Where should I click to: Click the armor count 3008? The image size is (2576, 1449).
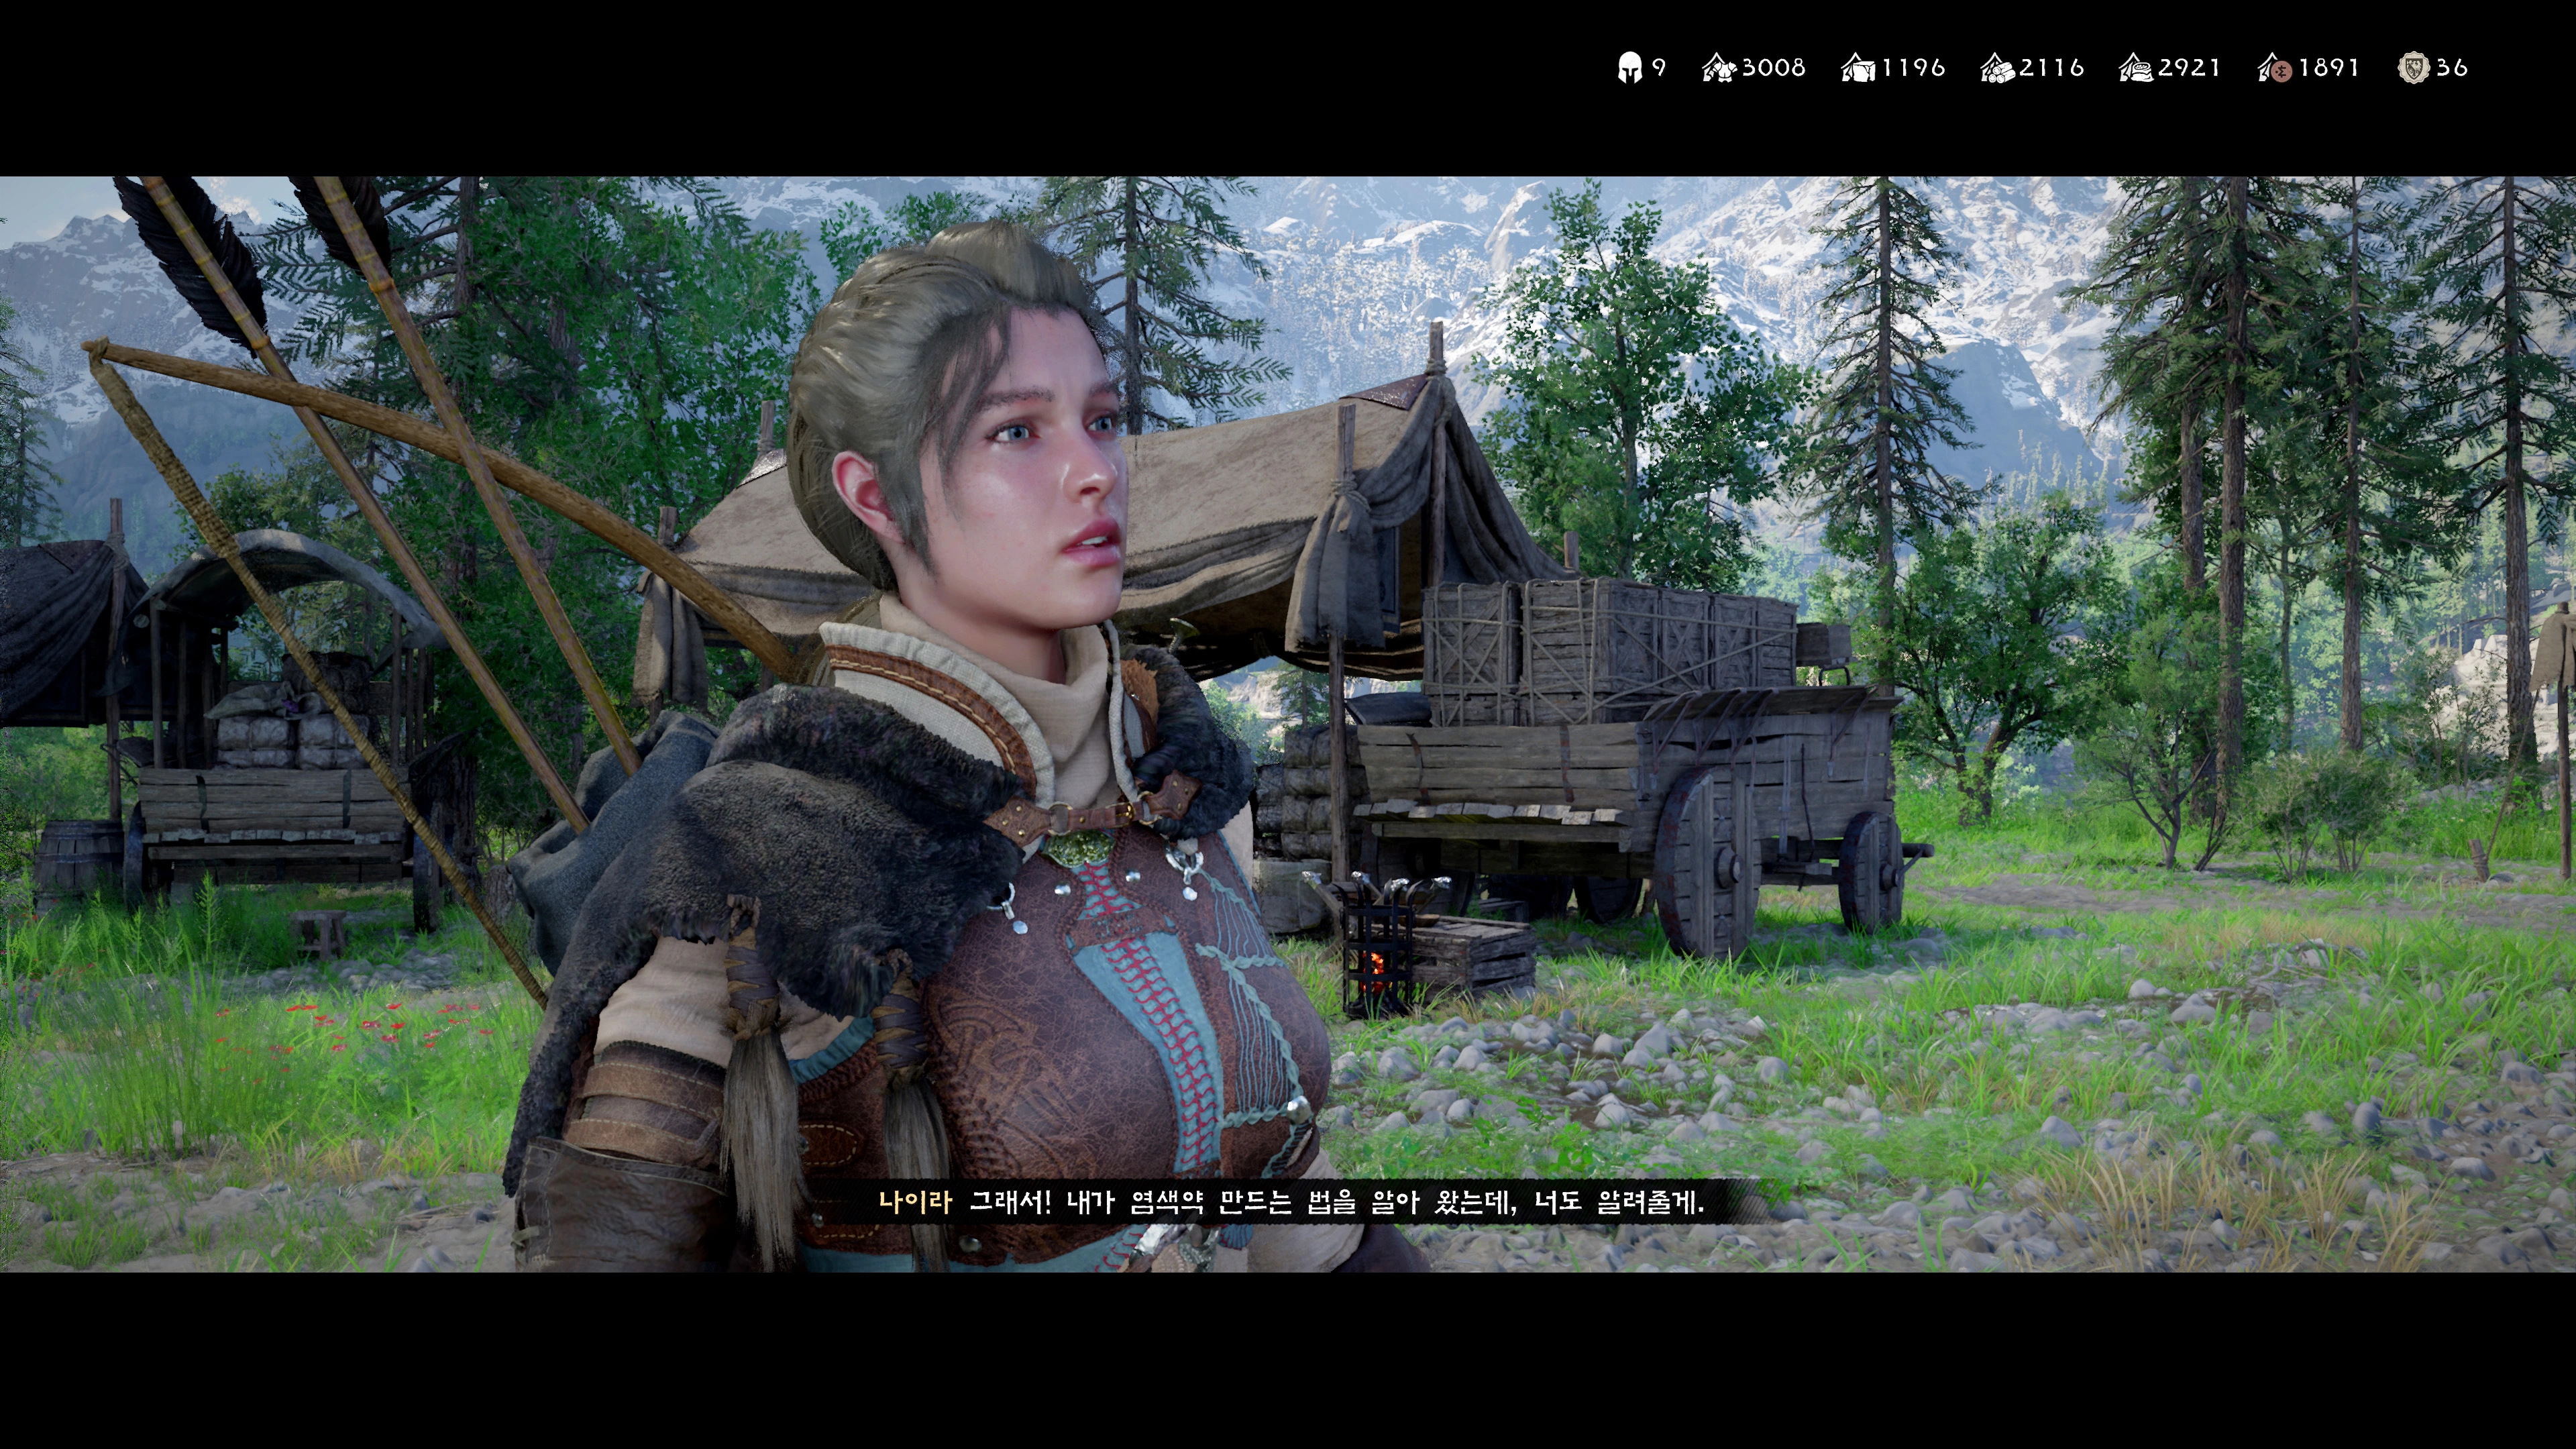pos(1773,68)
